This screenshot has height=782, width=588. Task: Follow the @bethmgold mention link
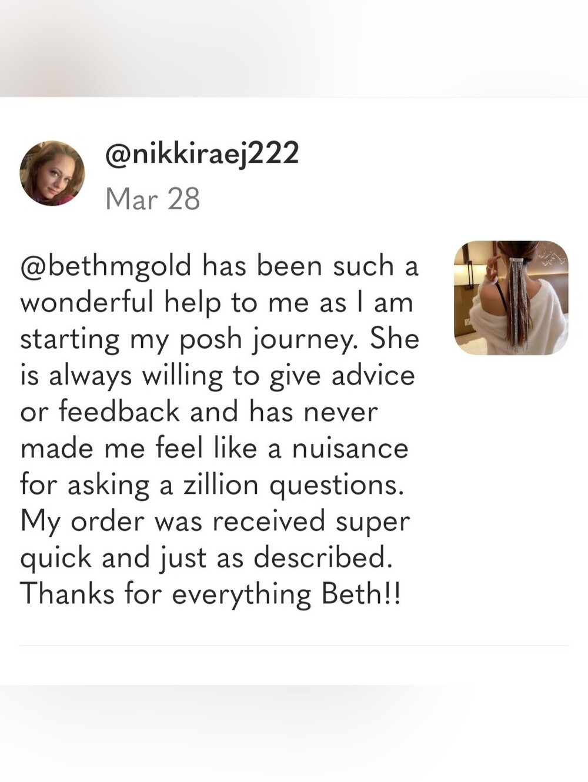(x=106, y=267)
